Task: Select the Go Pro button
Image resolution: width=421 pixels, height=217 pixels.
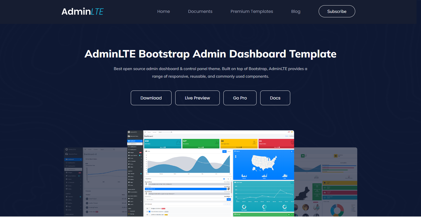Action: pyautogui.click(x=240, y=98)
